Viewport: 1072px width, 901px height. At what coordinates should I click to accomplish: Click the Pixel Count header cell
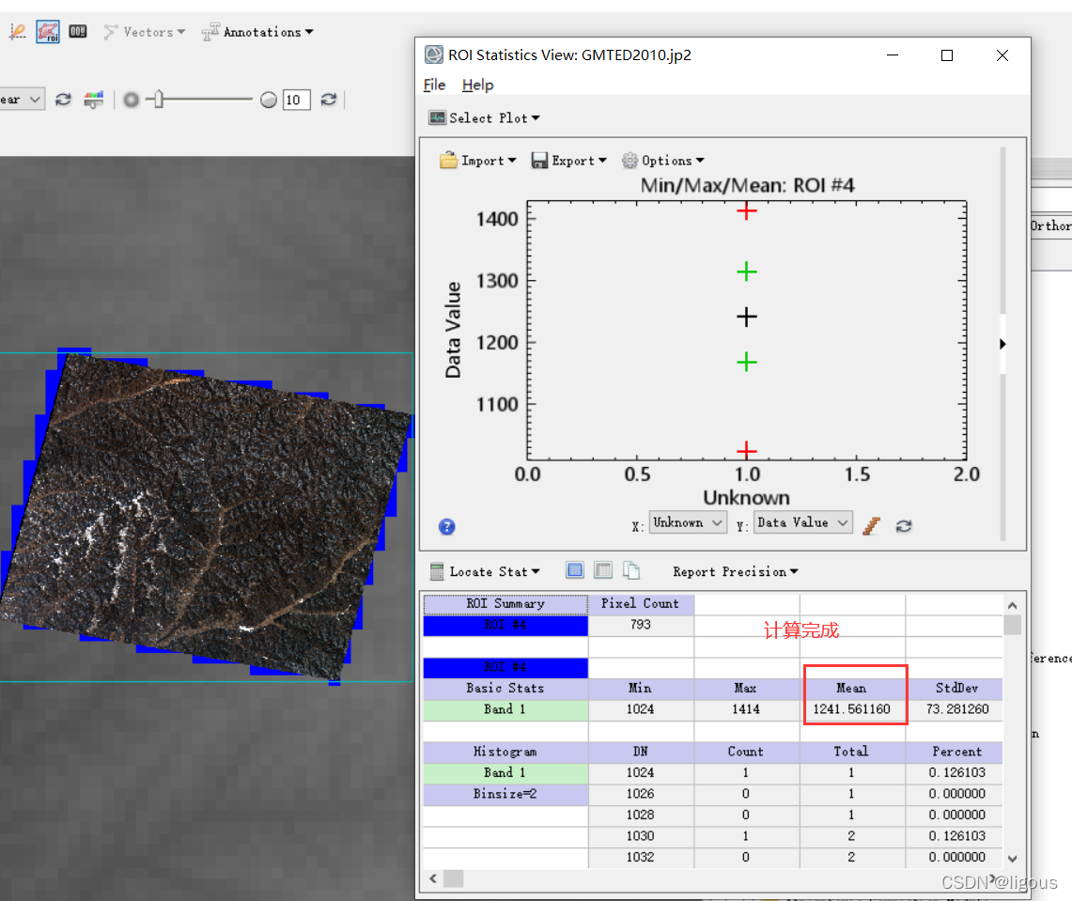pos(641,603)
